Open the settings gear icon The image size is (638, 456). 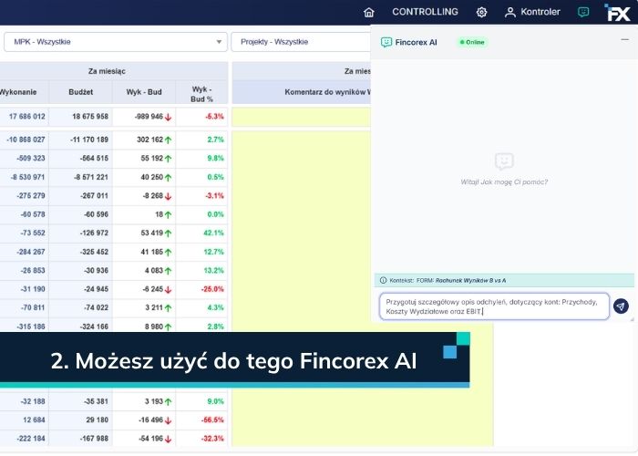[x=481, y=12]
